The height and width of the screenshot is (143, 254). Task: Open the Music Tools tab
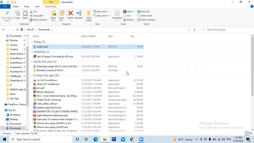(x=51, y=6)
